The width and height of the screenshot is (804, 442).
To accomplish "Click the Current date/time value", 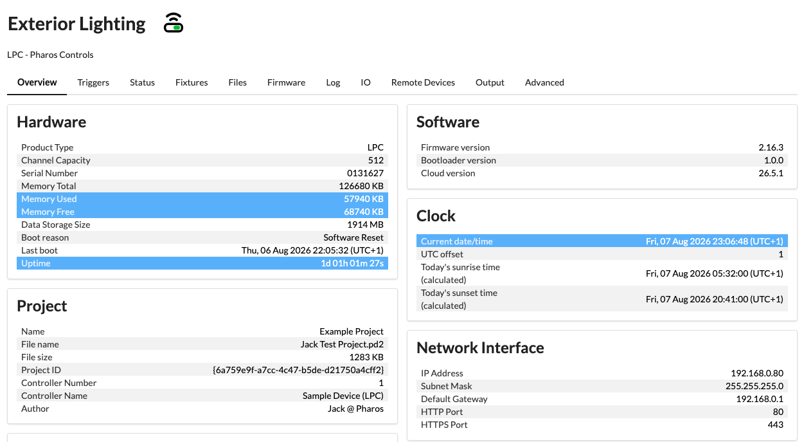I will [715, 241].
